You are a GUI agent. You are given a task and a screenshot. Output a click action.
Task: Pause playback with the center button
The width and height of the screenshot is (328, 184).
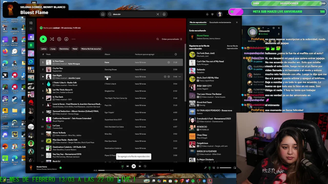coord(134,166)
